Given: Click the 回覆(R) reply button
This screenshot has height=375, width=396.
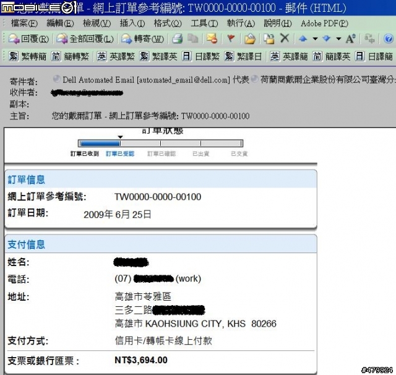Looking at the screenshot, I should [x=28, y=38].
